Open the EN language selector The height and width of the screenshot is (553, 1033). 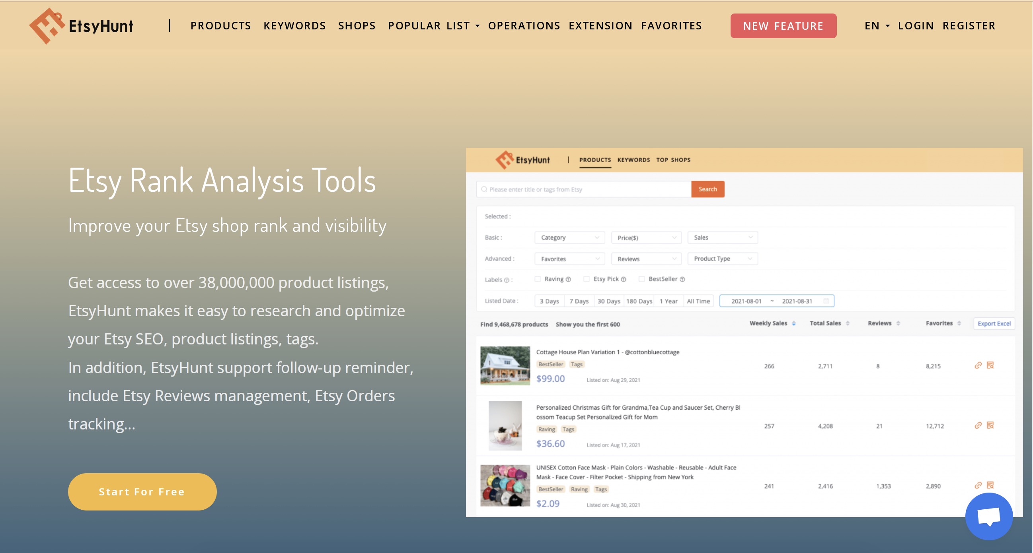click(x=877, y=26)
